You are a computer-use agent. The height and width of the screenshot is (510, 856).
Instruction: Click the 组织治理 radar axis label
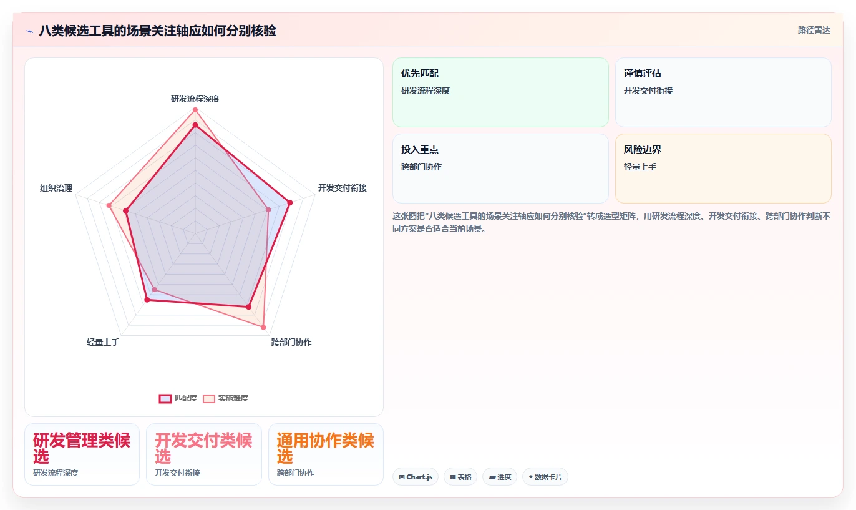coord(56,188)
